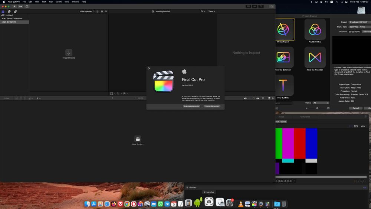Open Finder from the Dock
Image resolution: width=371 pixels, height=209 pixels.
click(x=87, y=204)
